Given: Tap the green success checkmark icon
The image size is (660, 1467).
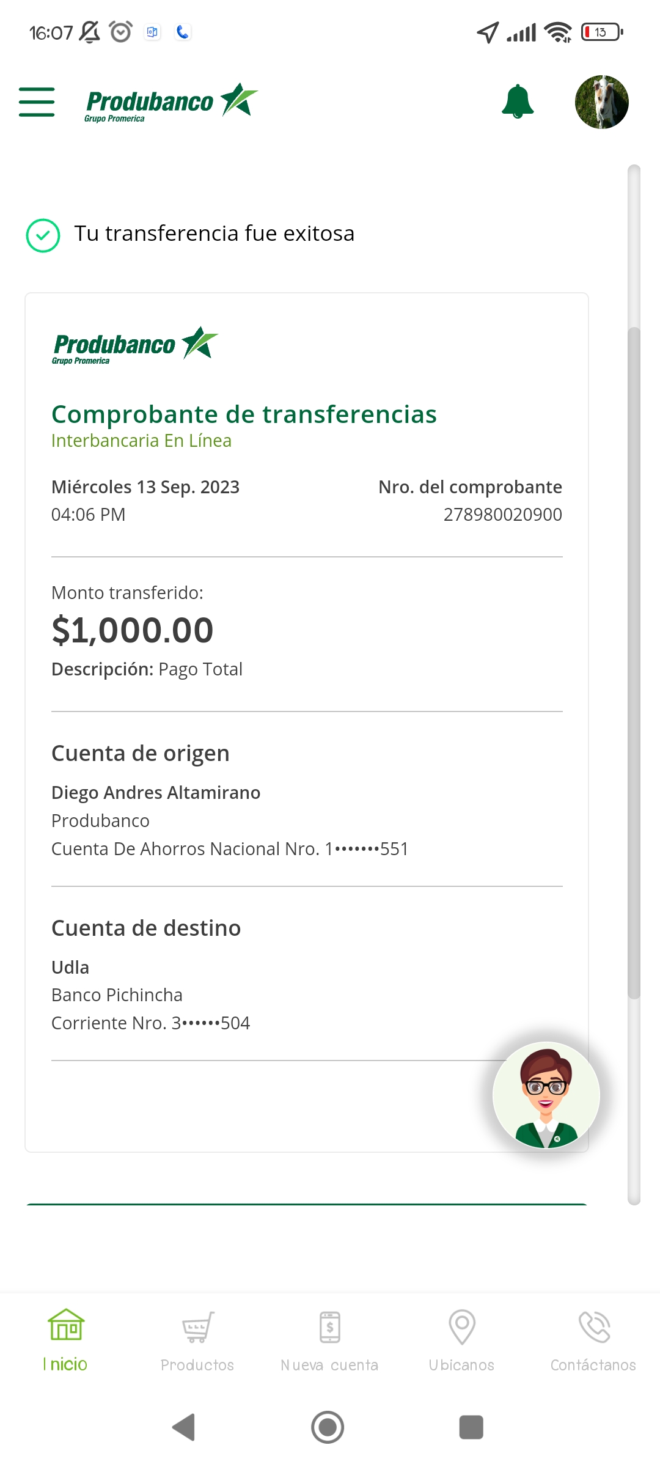Looking at the screenshot, I should [x=43, y=235].
